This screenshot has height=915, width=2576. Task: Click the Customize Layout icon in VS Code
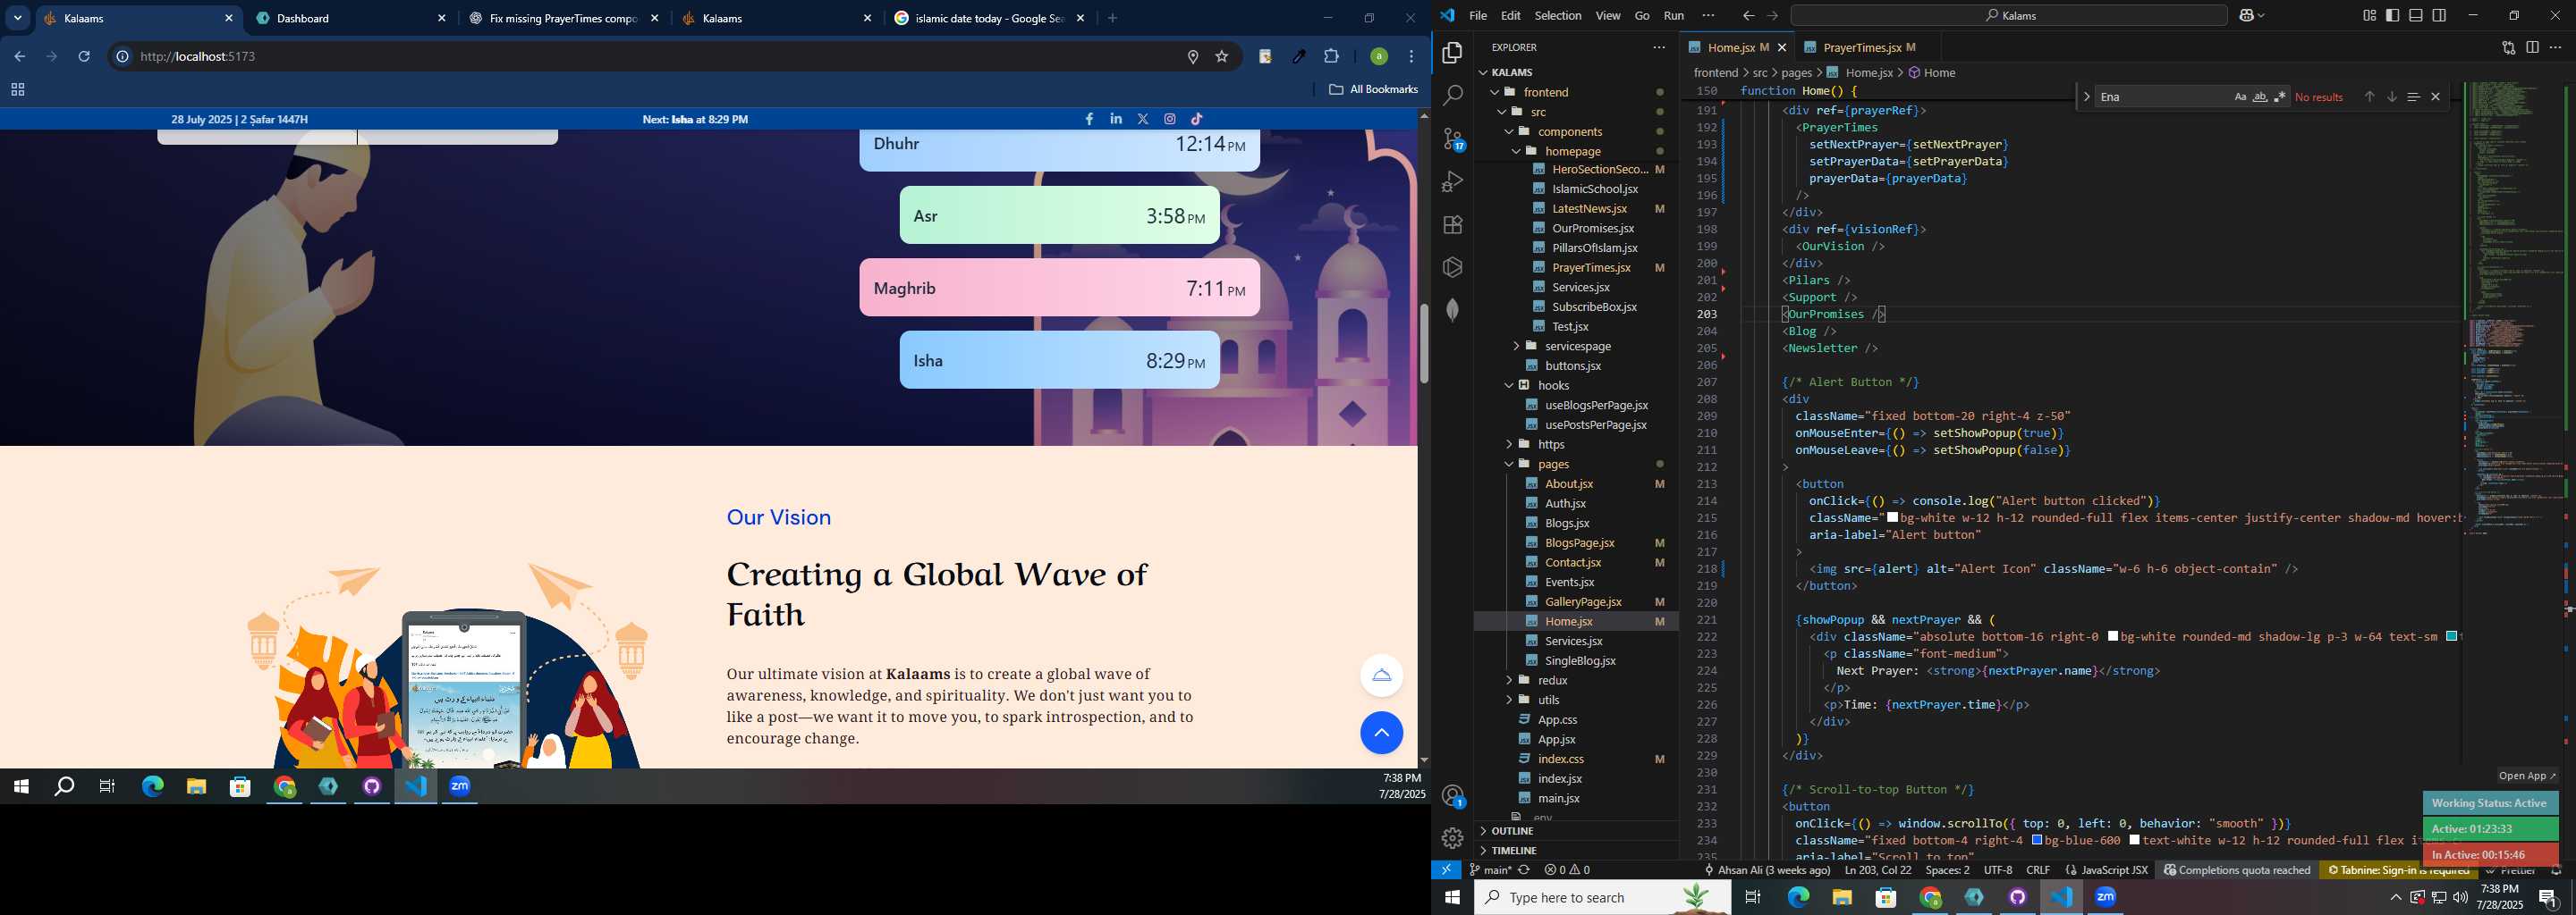pos(2369,15)
